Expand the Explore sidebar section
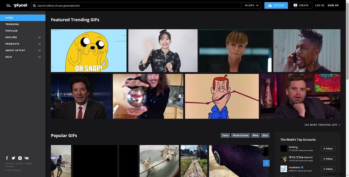Viewport: 349px width, 177px height. [23, 37]
